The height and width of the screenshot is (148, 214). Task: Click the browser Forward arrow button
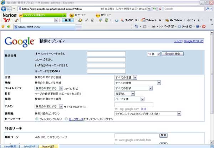click(9, 9)
